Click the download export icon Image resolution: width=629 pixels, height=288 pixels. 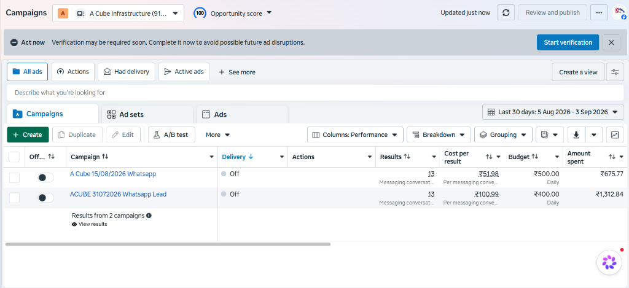tap(576, 134)
